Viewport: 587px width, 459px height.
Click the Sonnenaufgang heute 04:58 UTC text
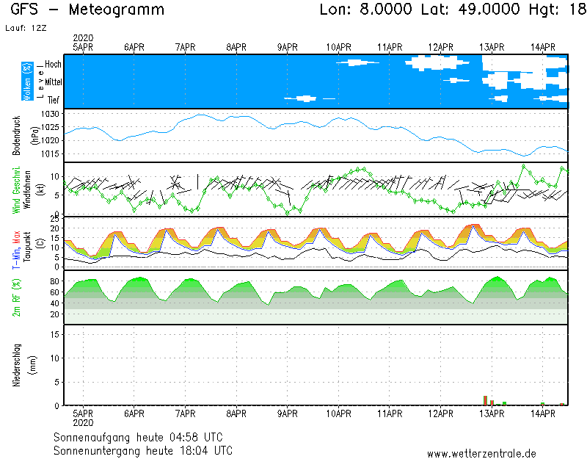[143, 437]
